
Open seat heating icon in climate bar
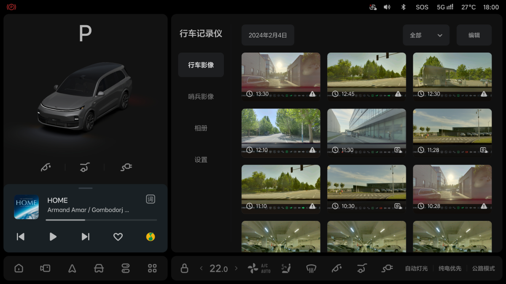click(286, 268)
